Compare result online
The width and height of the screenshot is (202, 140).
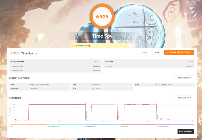point(179,52)
